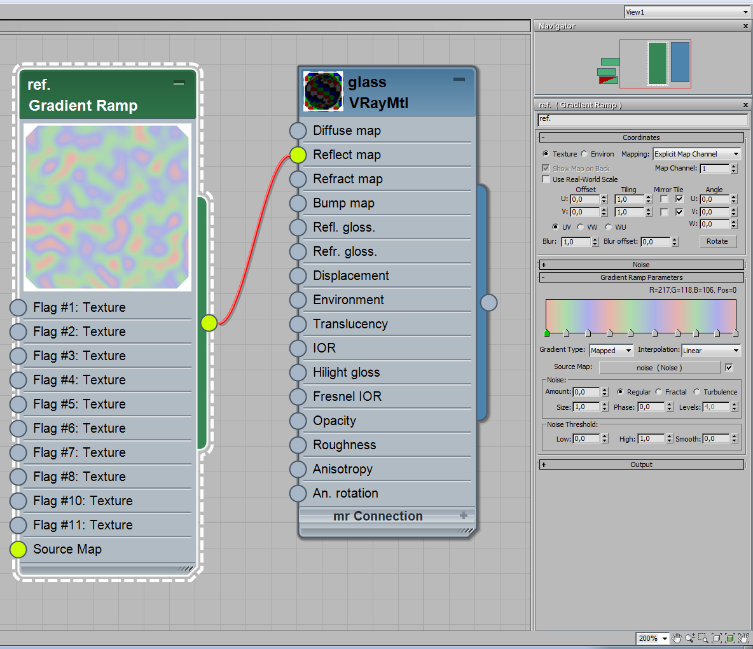Click the Reflect map input socket
Viewport: 753px width, 649px height.
click(x=298, y=155)
